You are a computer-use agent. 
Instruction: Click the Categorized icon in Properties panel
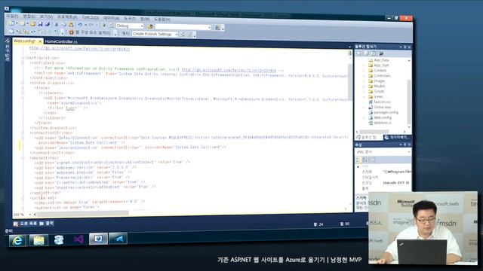[358, 160]
